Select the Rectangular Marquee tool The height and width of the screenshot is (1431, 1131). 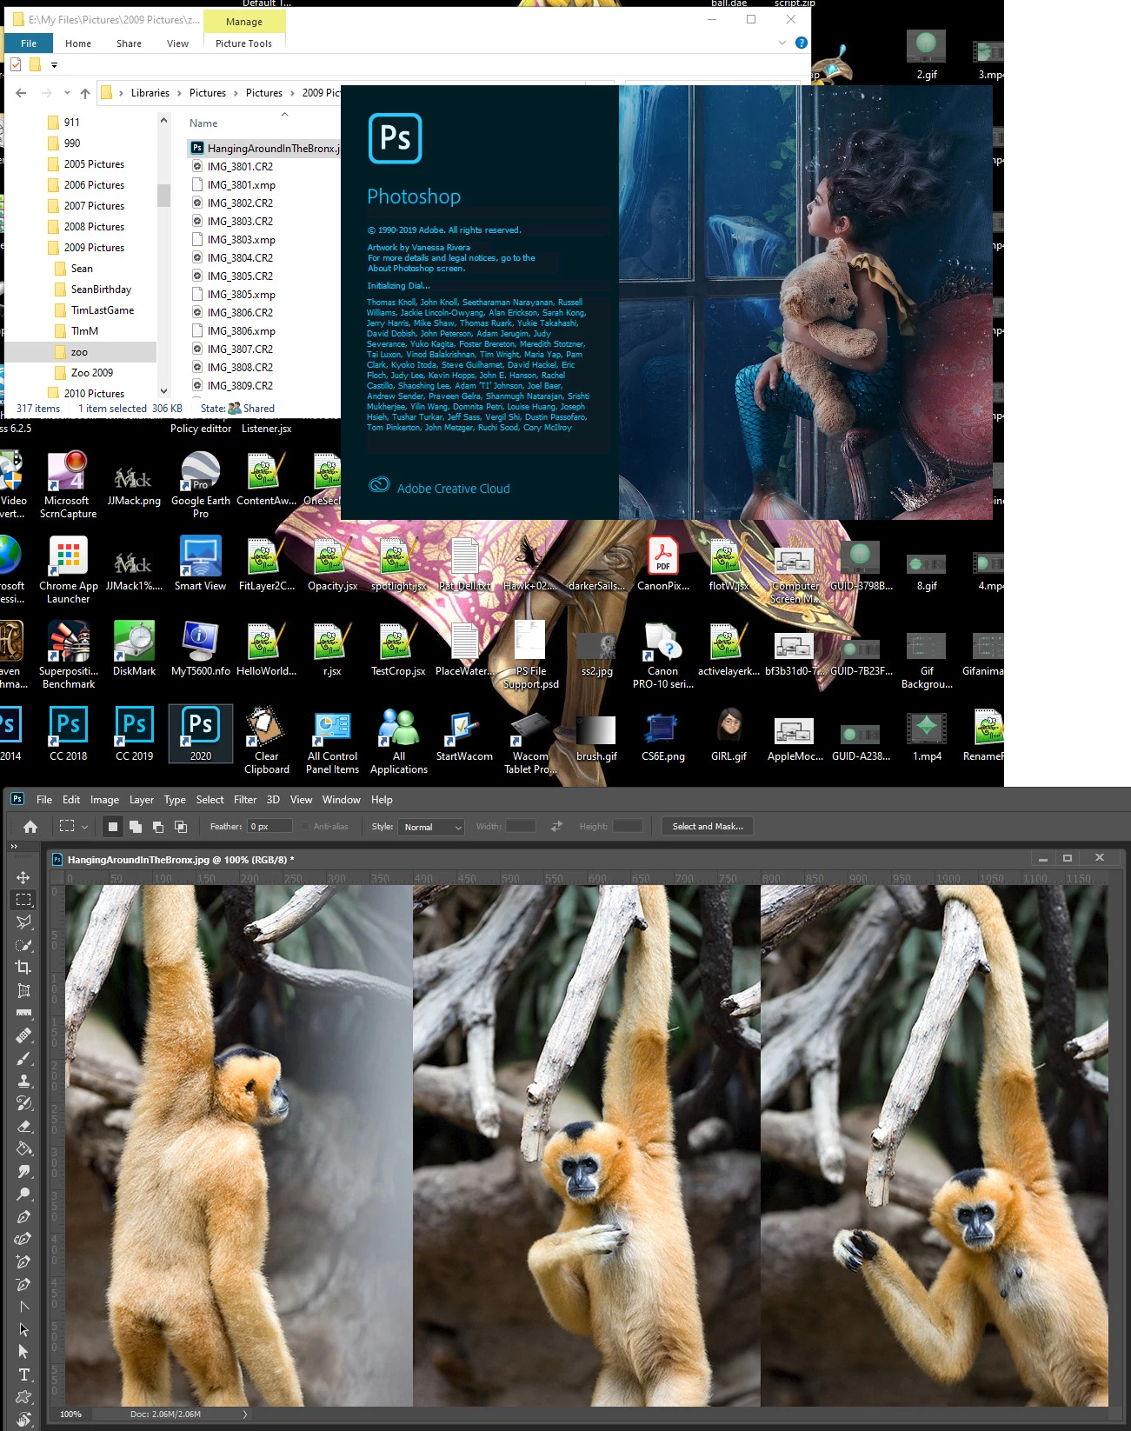[23, 900]
